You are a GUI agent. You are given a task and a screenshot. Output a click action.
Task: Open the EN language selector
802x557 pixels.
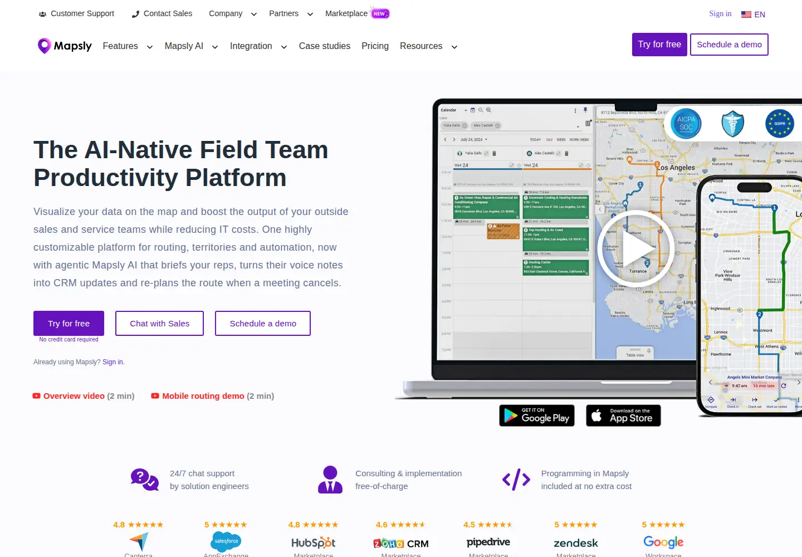[753, 14]
